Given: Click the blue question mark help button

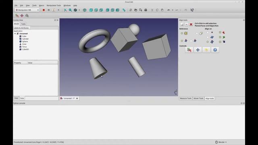Looking at the screenshot, I should point(215,50).
